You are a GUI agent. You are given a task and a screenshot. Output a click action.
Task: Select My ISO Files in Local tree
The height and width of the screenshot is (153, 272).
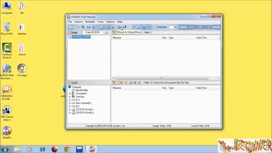(82, 90)
